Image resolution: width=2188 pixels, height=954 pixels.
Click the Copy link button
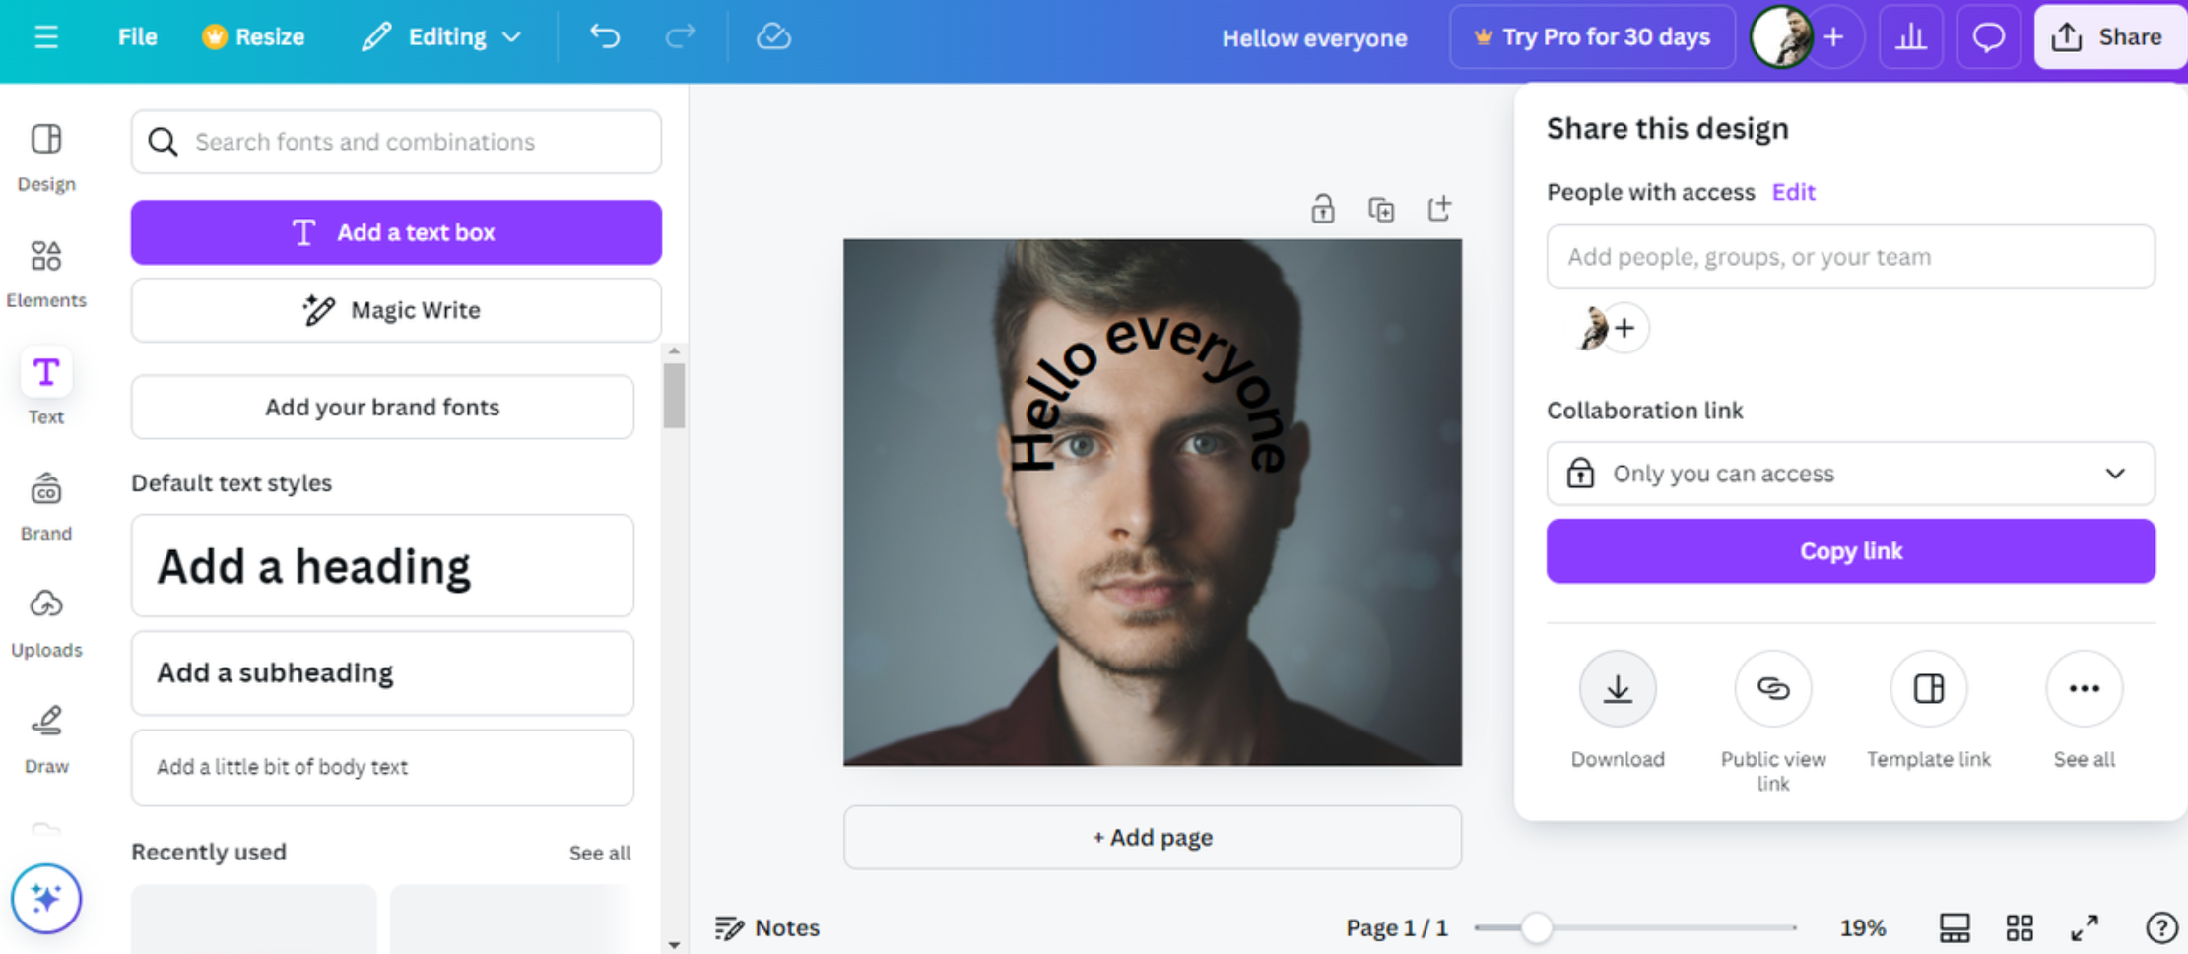pos(1850,551)
